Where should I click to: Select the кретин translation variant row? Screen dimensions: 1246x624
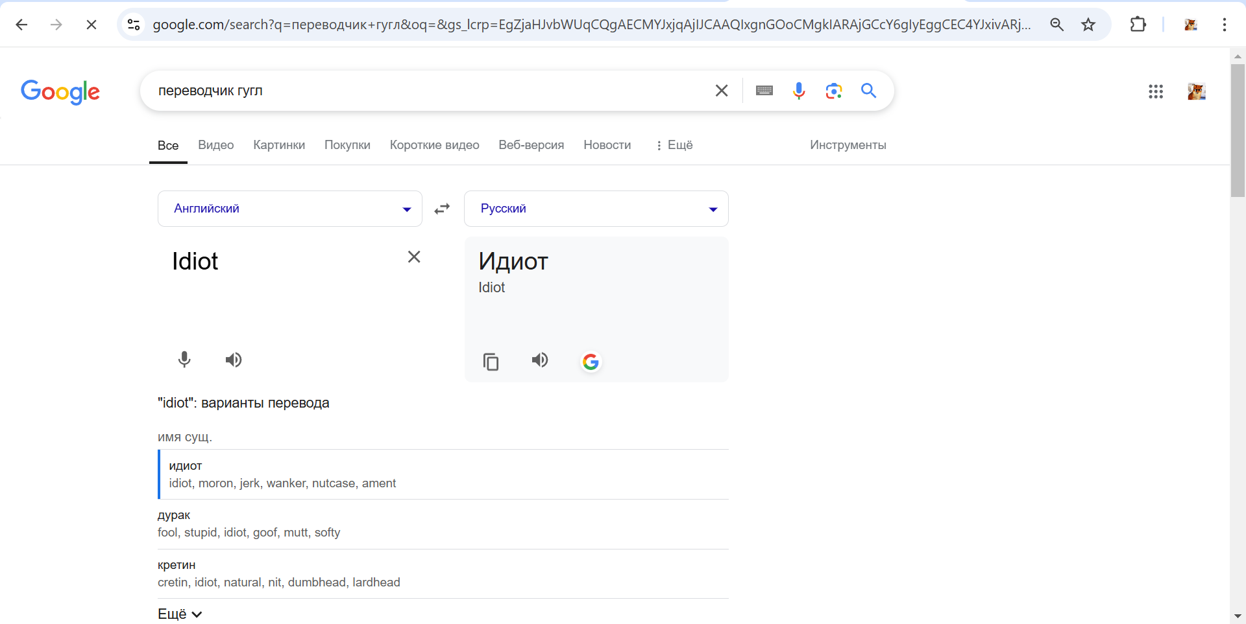[x=443, y=573]
